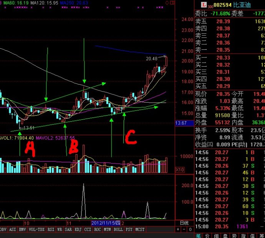265x238 pixels.
Task: Open the 盘 tab in bottom right panel
Action: 225,236
